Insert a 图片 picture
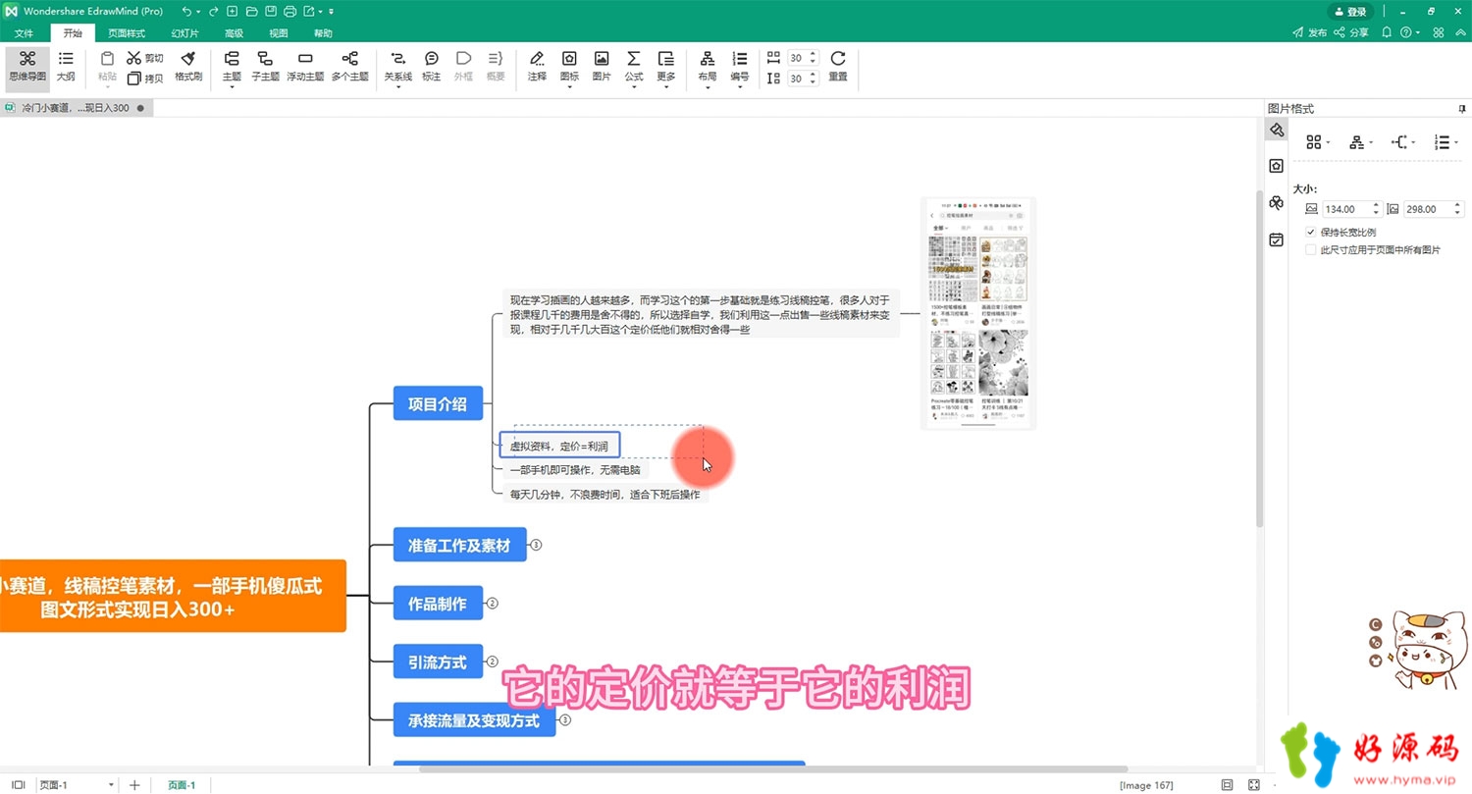1472x794 pixels. pos(602,67)
